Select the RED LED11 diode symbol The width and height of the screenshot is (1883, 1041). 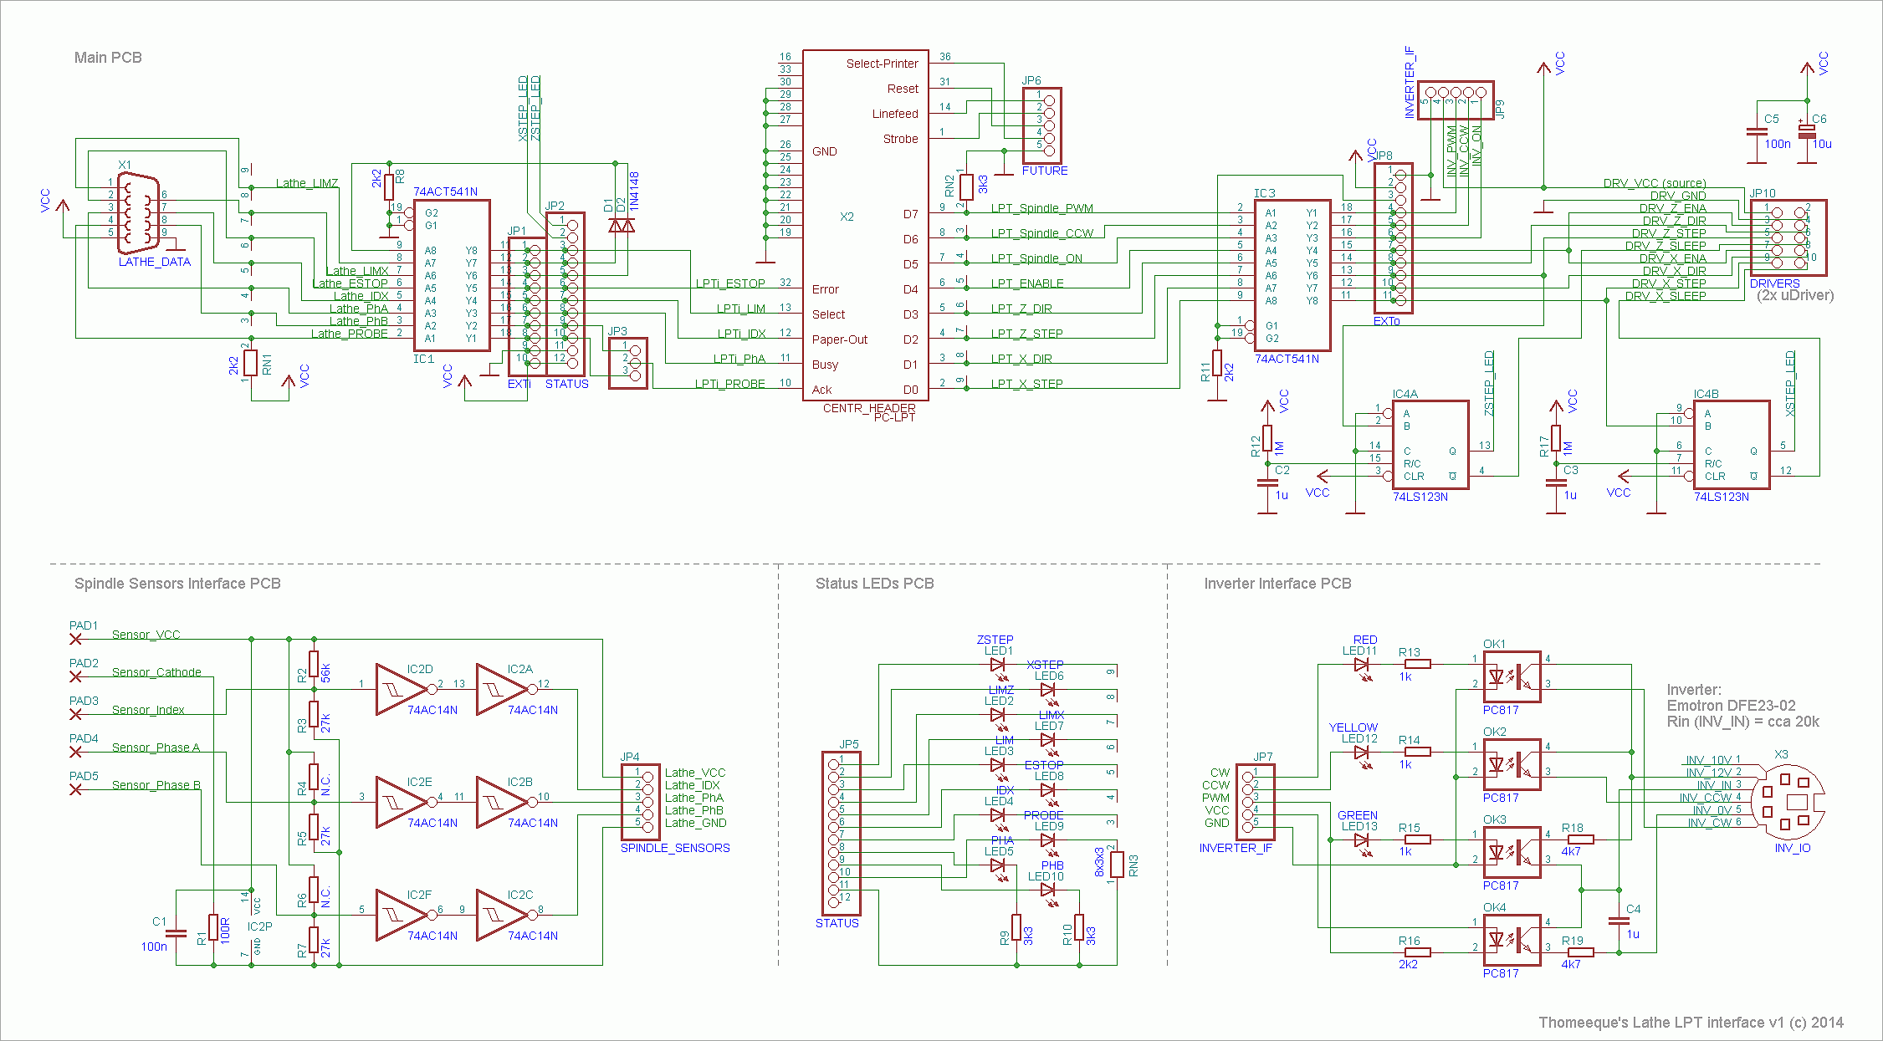1361,666
